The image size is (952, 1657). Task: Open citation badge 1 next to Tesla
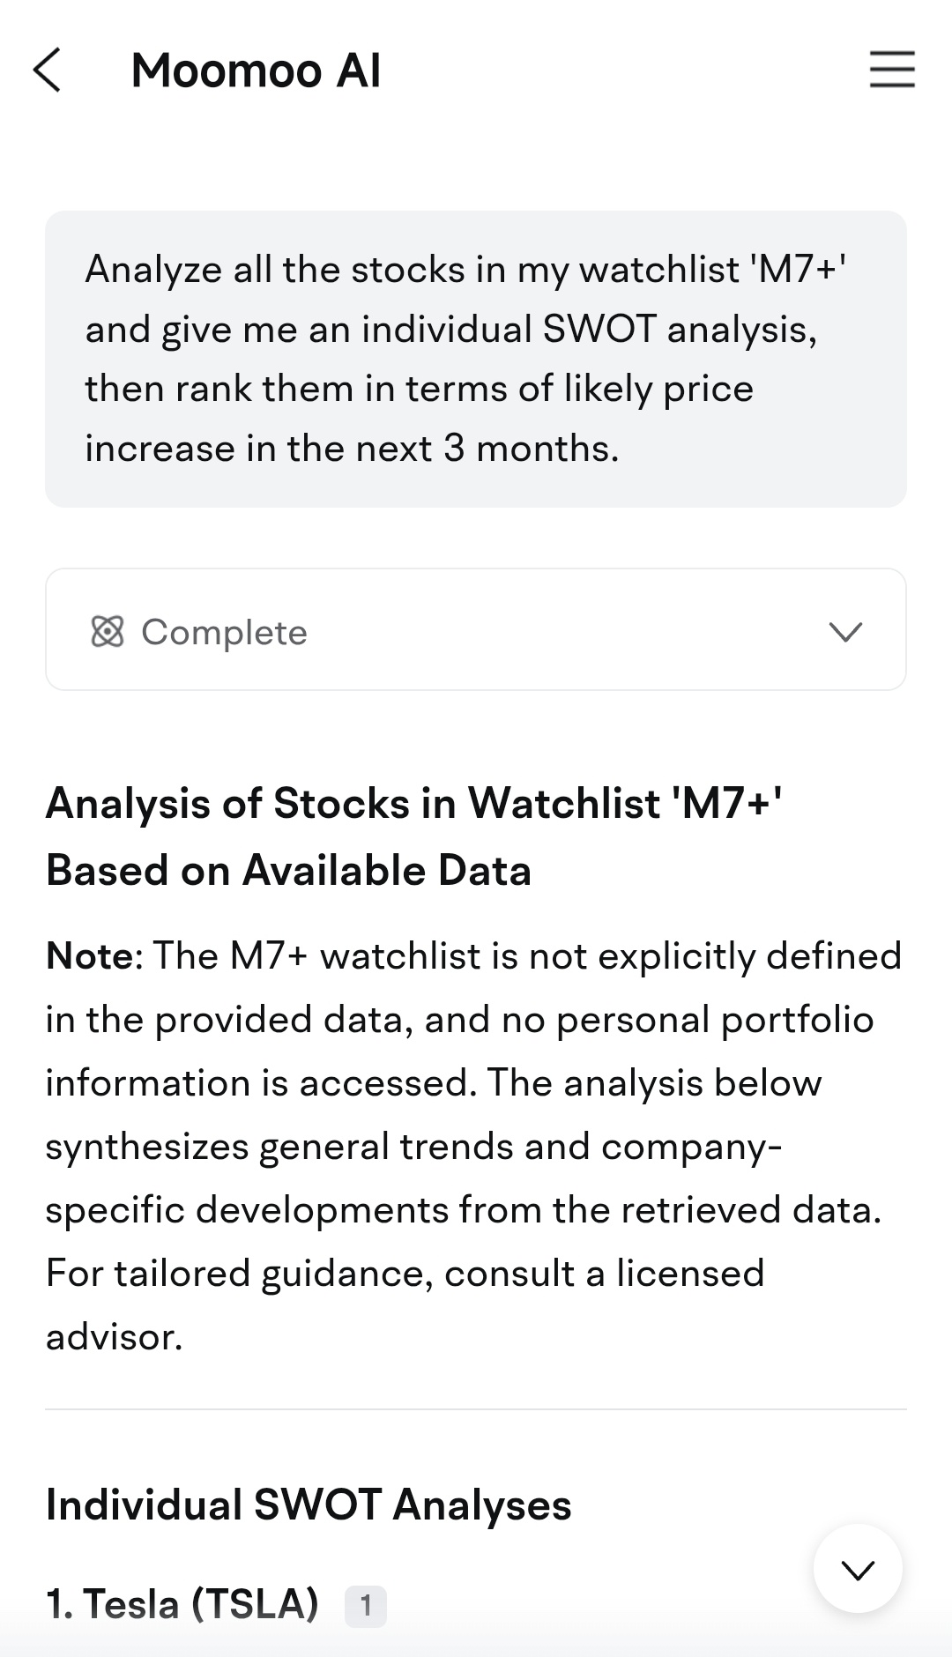366,1606
